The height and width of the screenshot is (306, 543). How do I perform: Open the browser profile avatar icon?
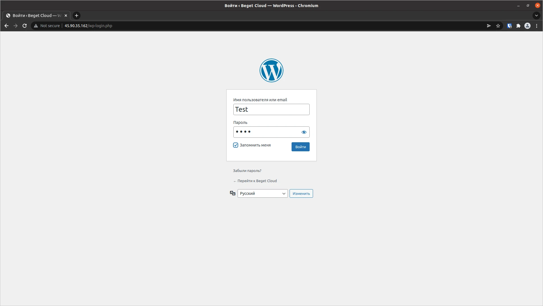point(527,26)
